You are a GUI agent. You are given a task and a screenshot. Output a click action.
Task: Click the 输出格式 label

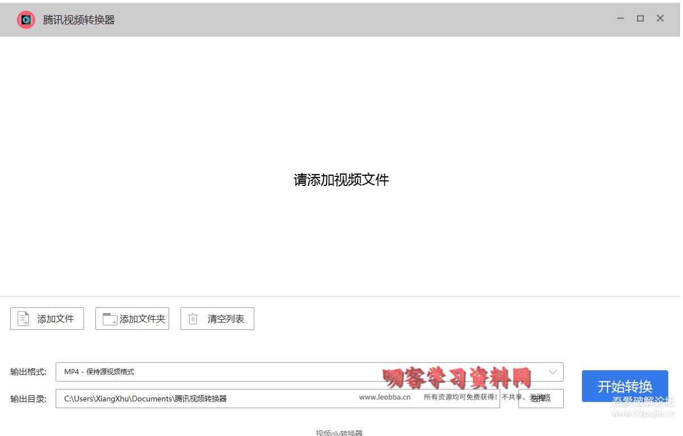click(x=28, y=372)
